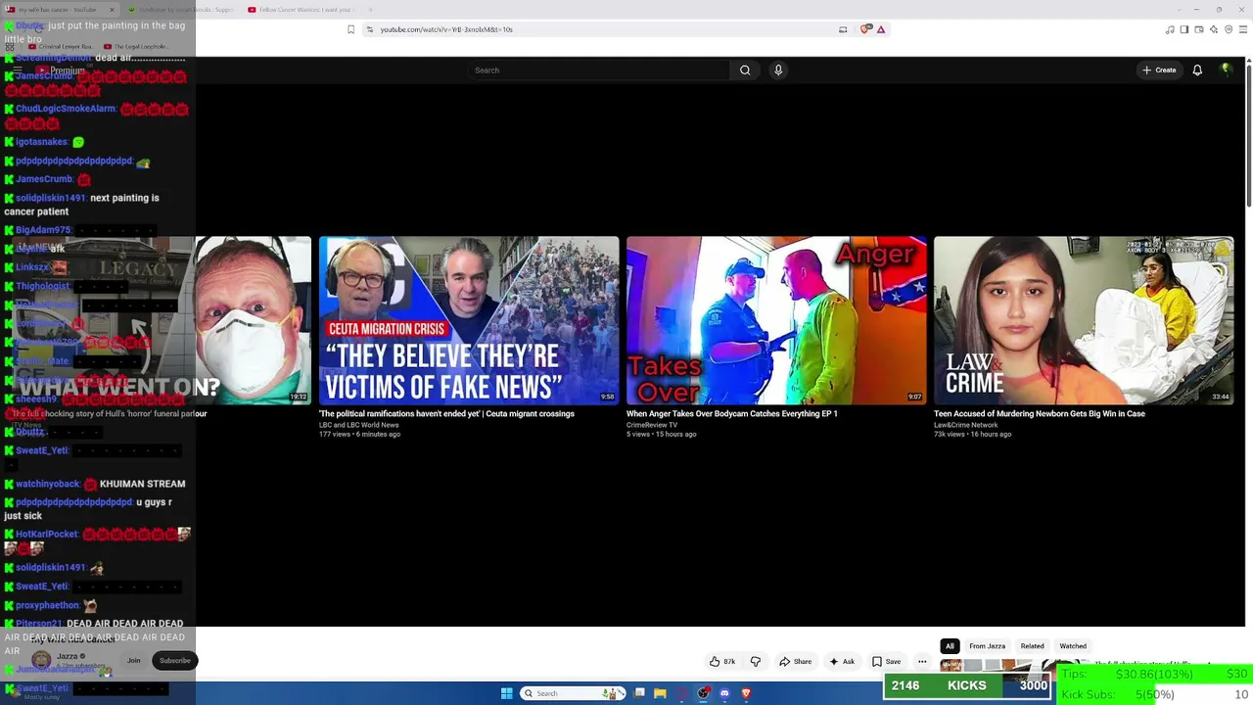Focus the YouTube search box

[x=599, y=70]
